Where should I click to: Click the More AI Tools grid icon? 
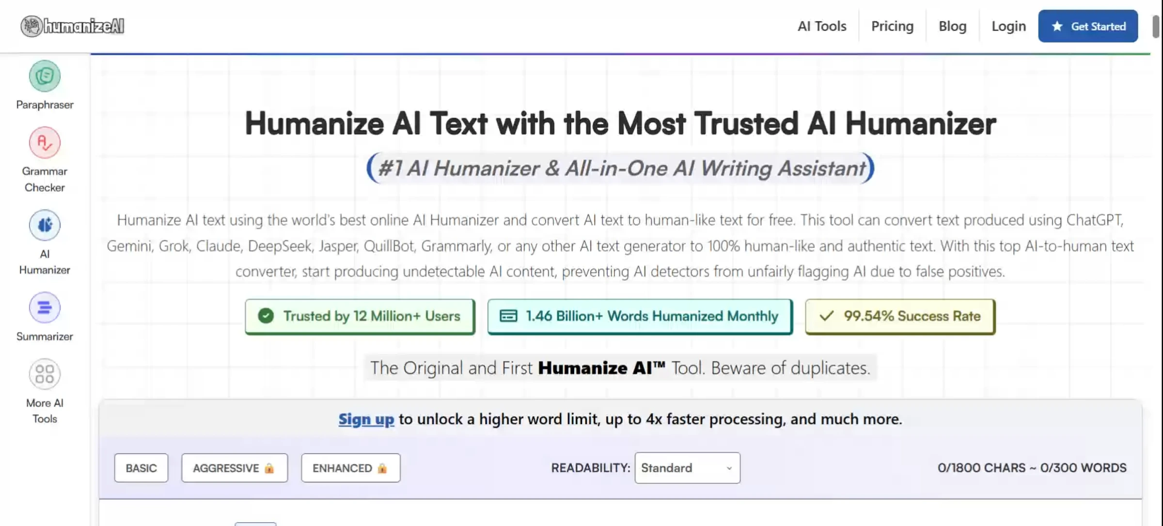(x=45, y=373)
